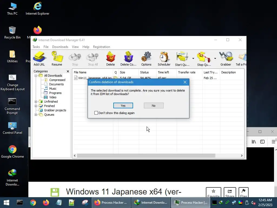Confirm deletion with Yes button
277x208 pixels.
(x=123, y=106)
